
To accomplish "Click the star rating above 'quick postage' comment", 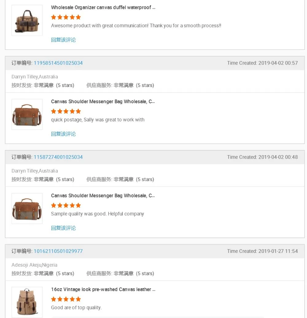I will (66, 111).
